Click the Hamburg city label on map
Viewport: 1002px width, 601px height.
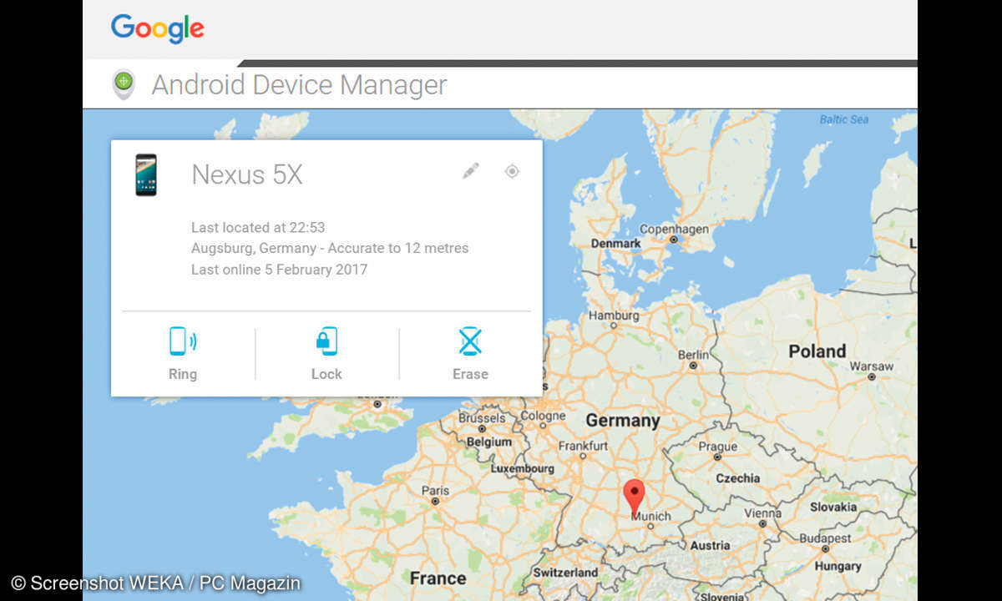click(x=614, y=316)
